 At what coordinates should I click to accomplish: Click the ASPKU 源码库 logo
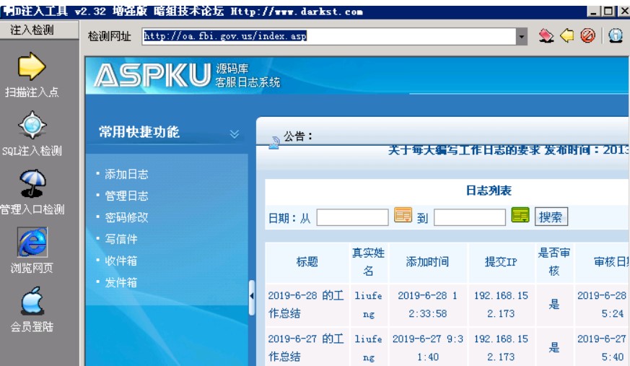coord(187,76)
